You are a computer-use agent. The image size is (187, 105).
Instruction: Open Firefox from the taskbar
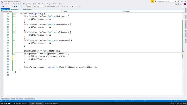point(4,104)
